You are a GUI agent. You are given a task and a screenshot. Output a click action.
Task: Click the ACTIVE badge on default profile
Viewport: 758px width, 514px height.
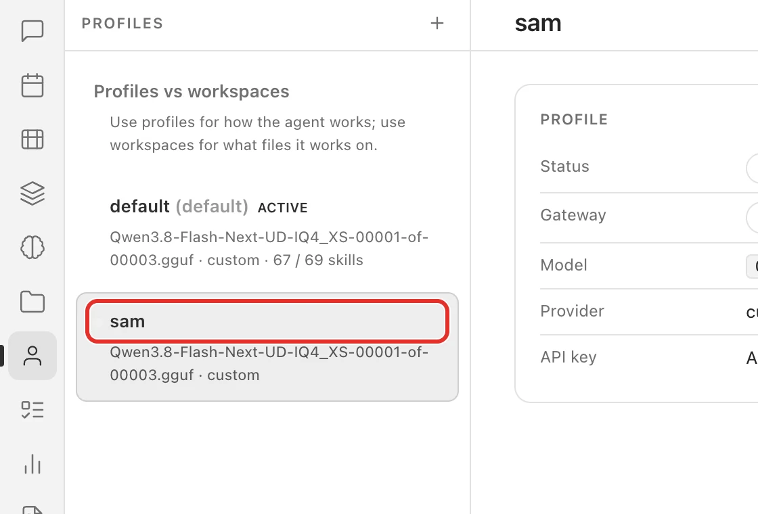coord(283,208)
